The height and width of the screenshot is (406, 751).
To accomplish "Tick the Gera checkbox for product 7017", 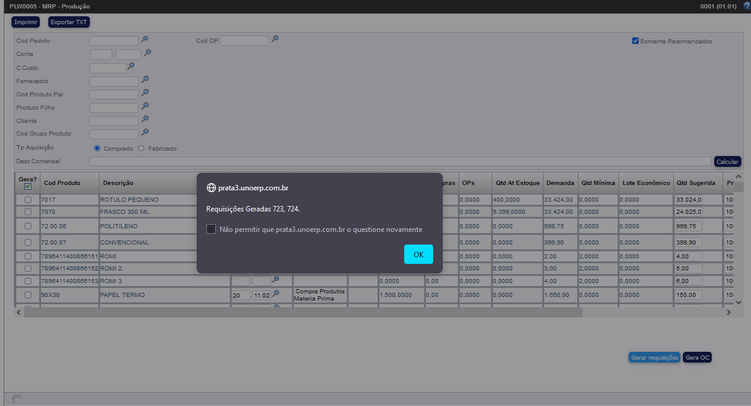I will point(28,199).
